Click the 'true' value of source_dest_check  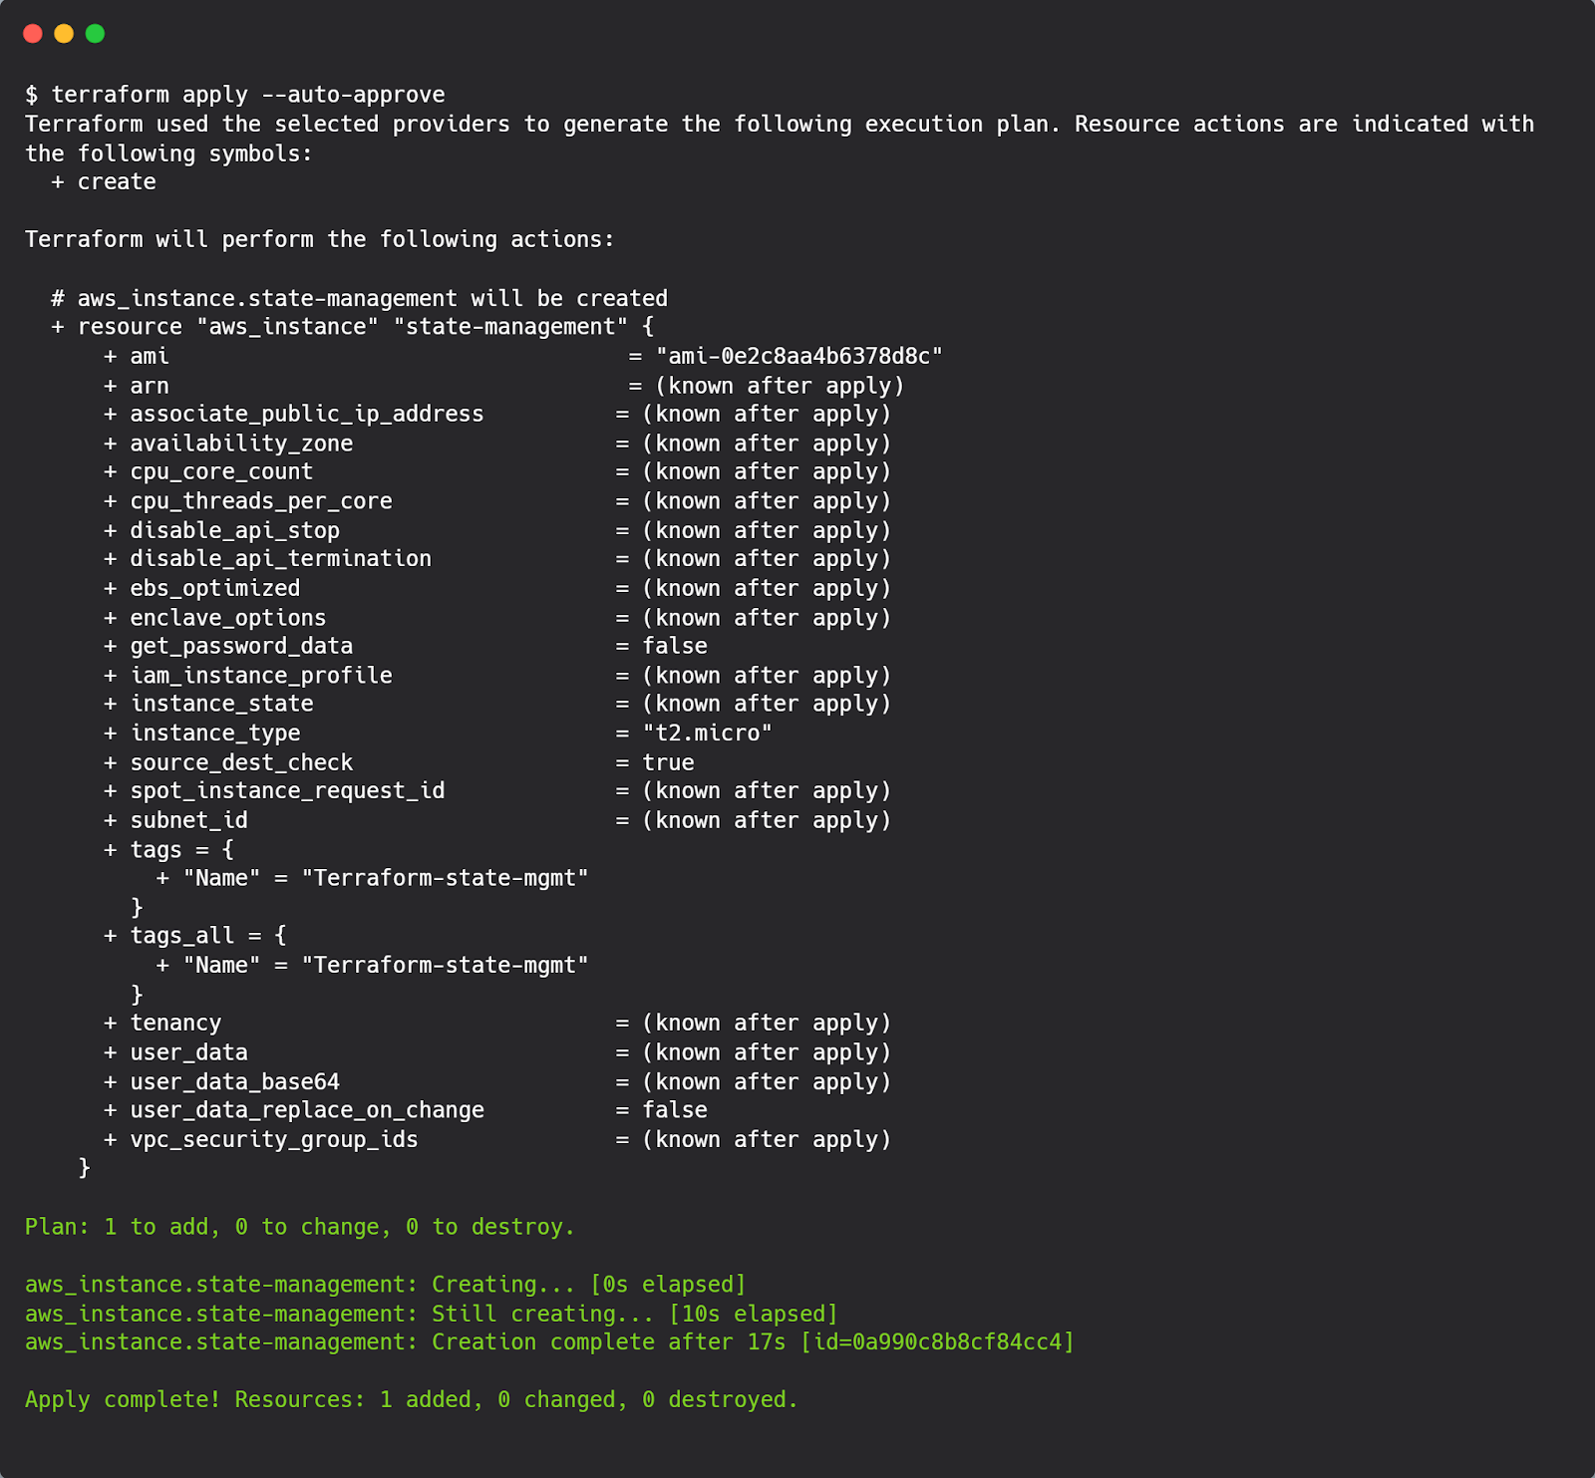coord(669,763)
